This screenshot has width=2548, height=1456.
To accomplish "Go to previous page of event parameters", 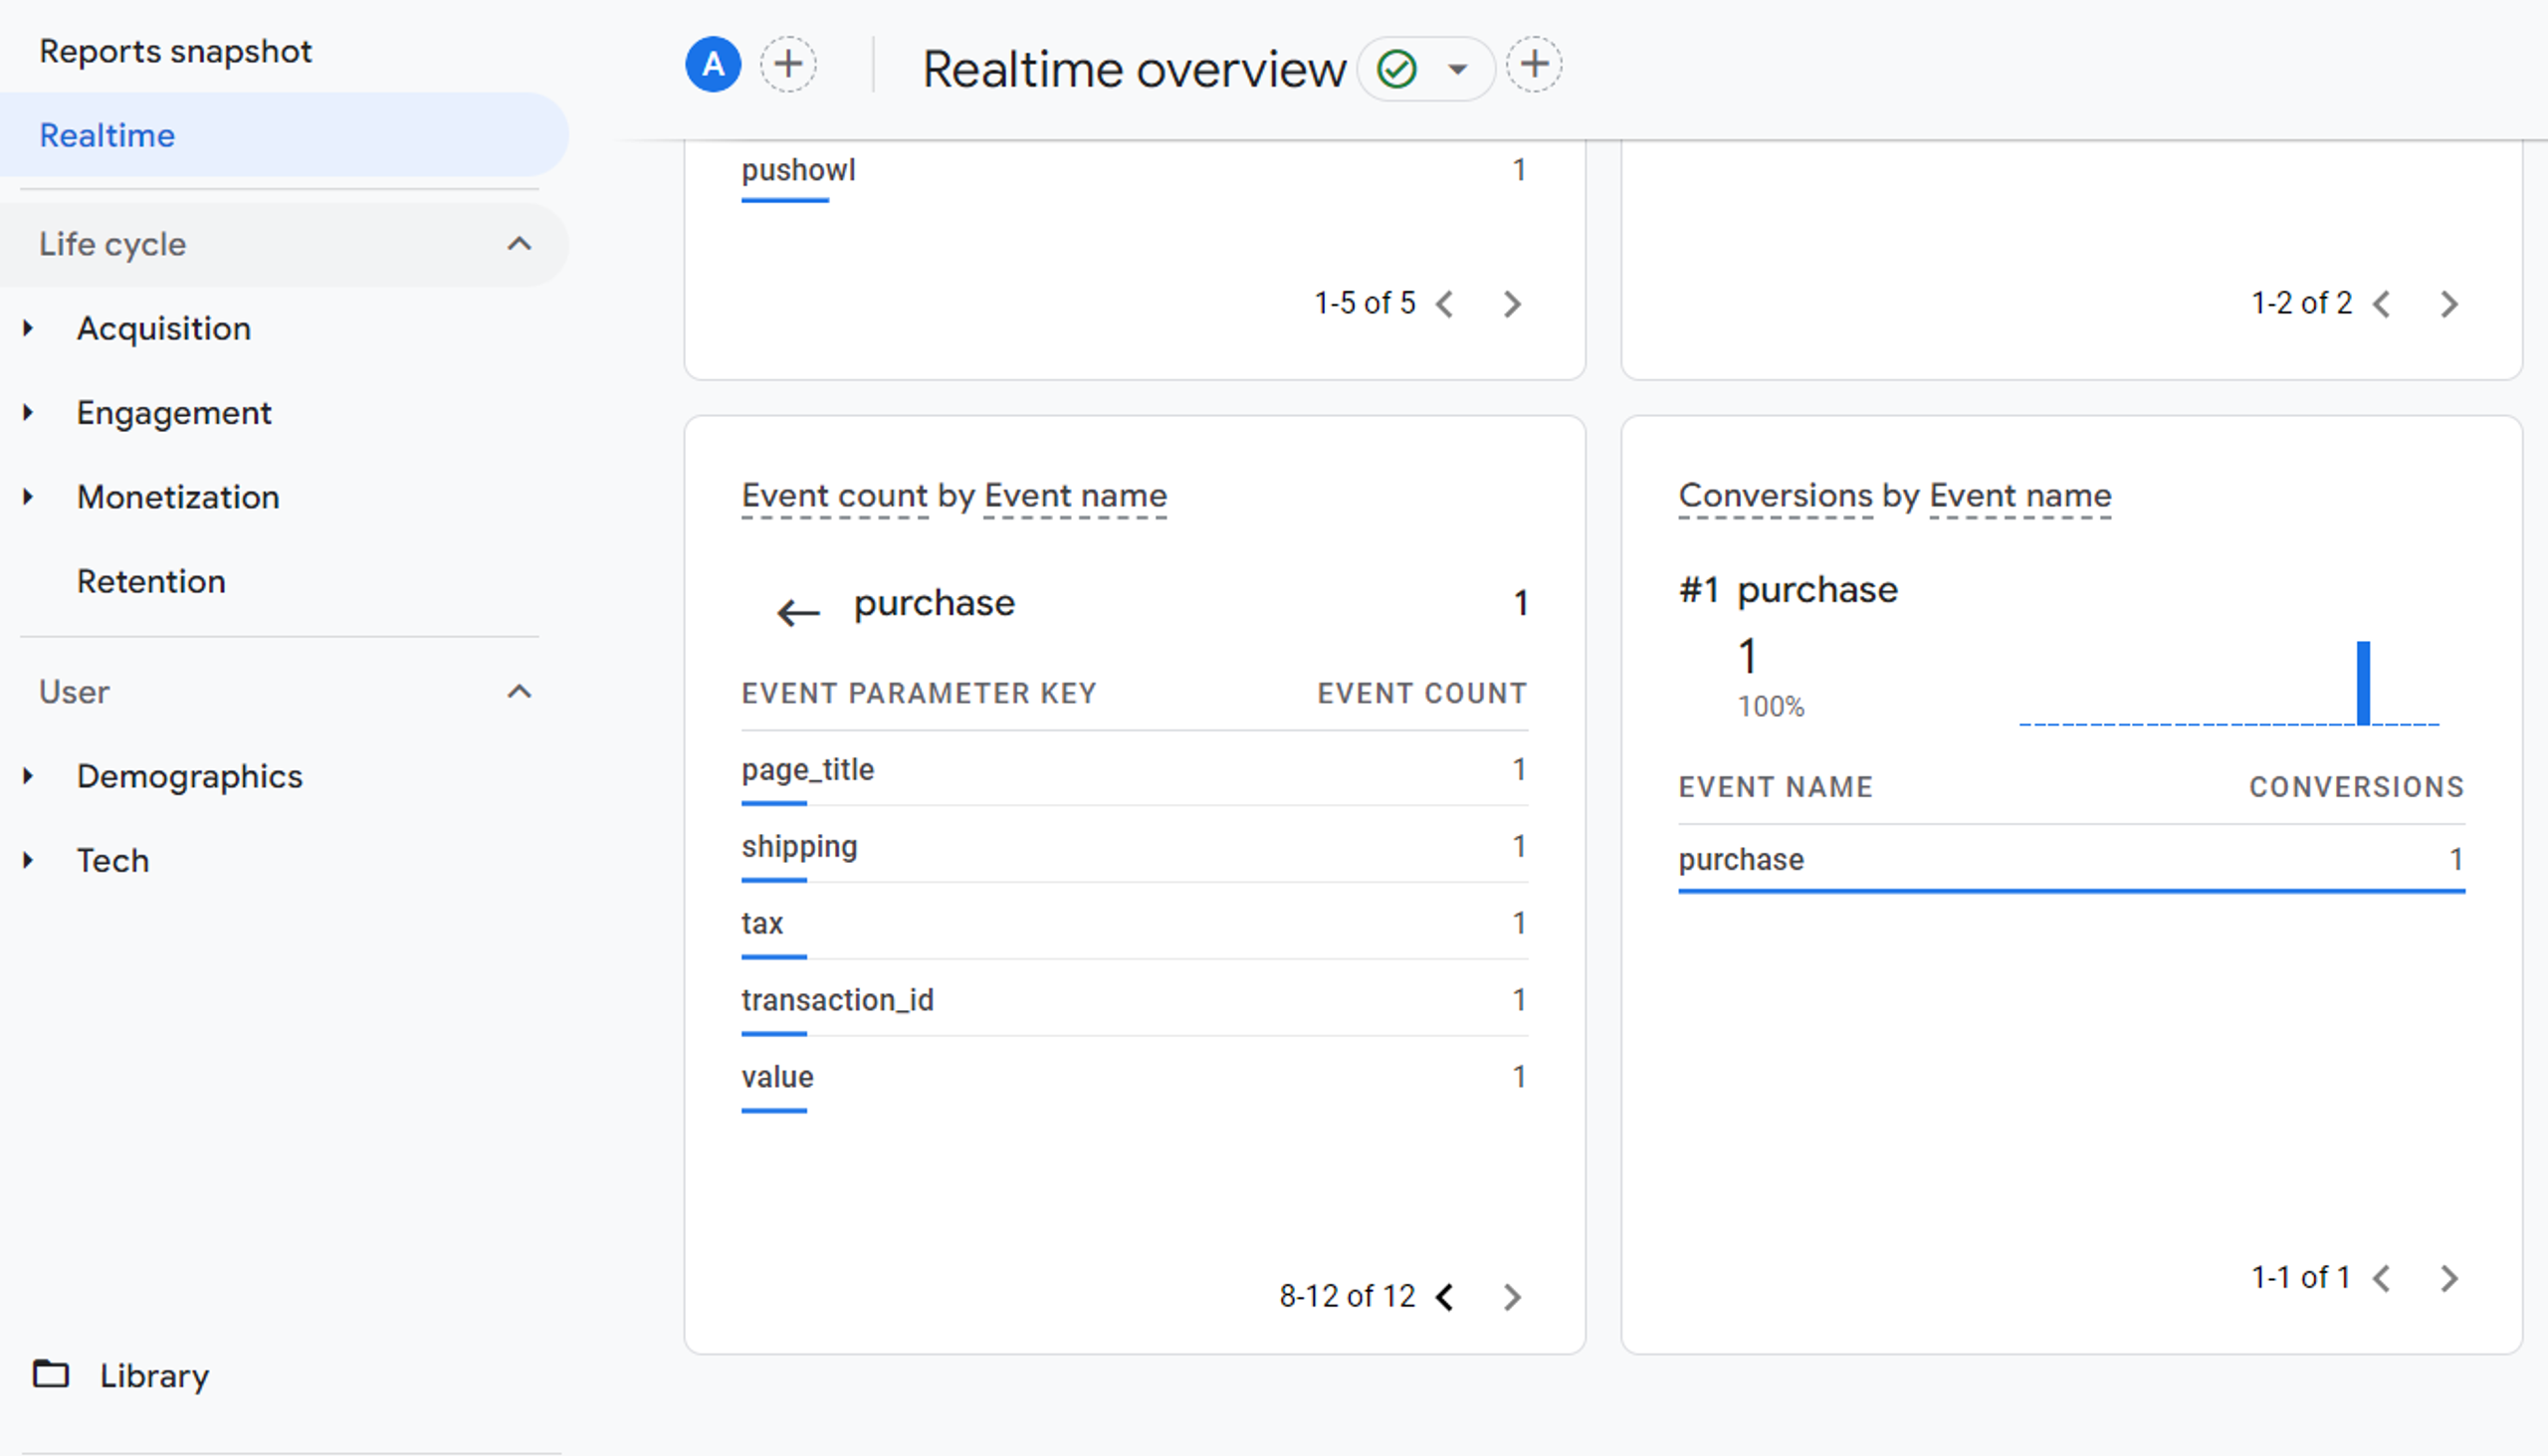I will point(1444,1297).
